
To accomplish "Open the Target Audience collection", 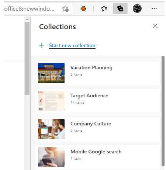I will tap(98, 101).
